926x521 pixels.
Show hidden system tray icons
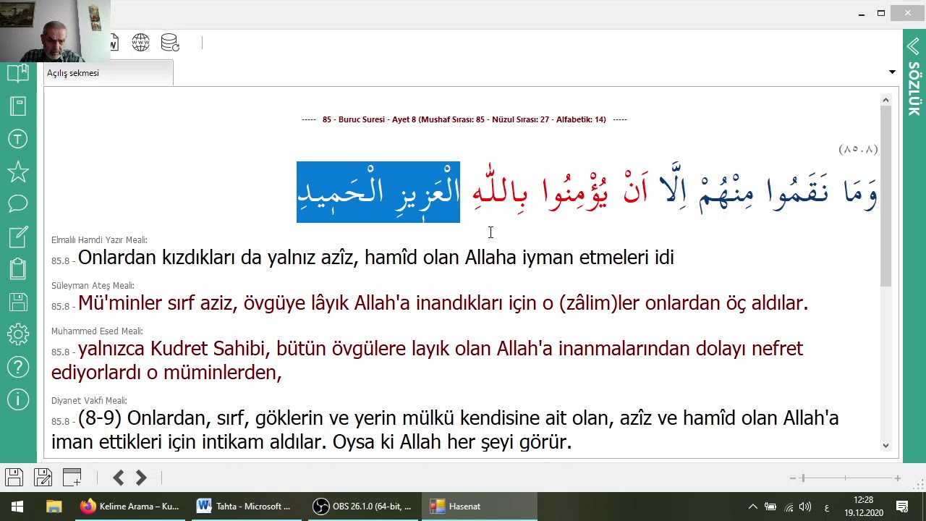click(x=752, y=507)
